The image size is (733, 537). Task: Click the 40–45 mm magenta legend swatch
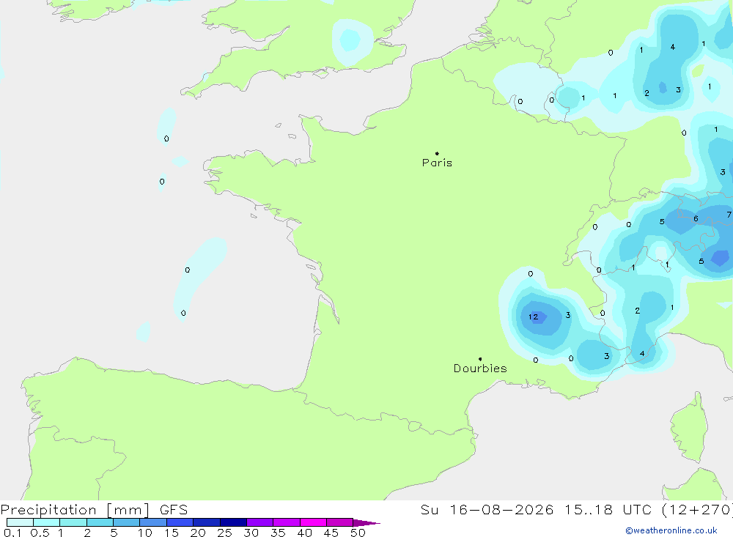point(313,522)
